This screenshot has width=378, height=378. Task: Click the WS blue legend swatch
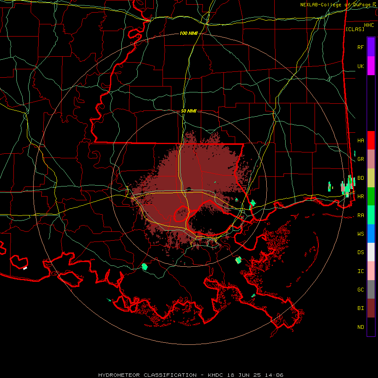[x=371, y=234]
